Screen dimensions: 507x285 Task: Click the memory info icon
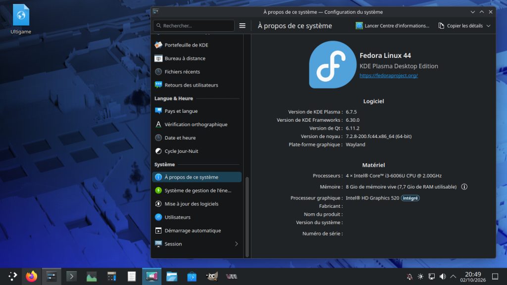464,187
